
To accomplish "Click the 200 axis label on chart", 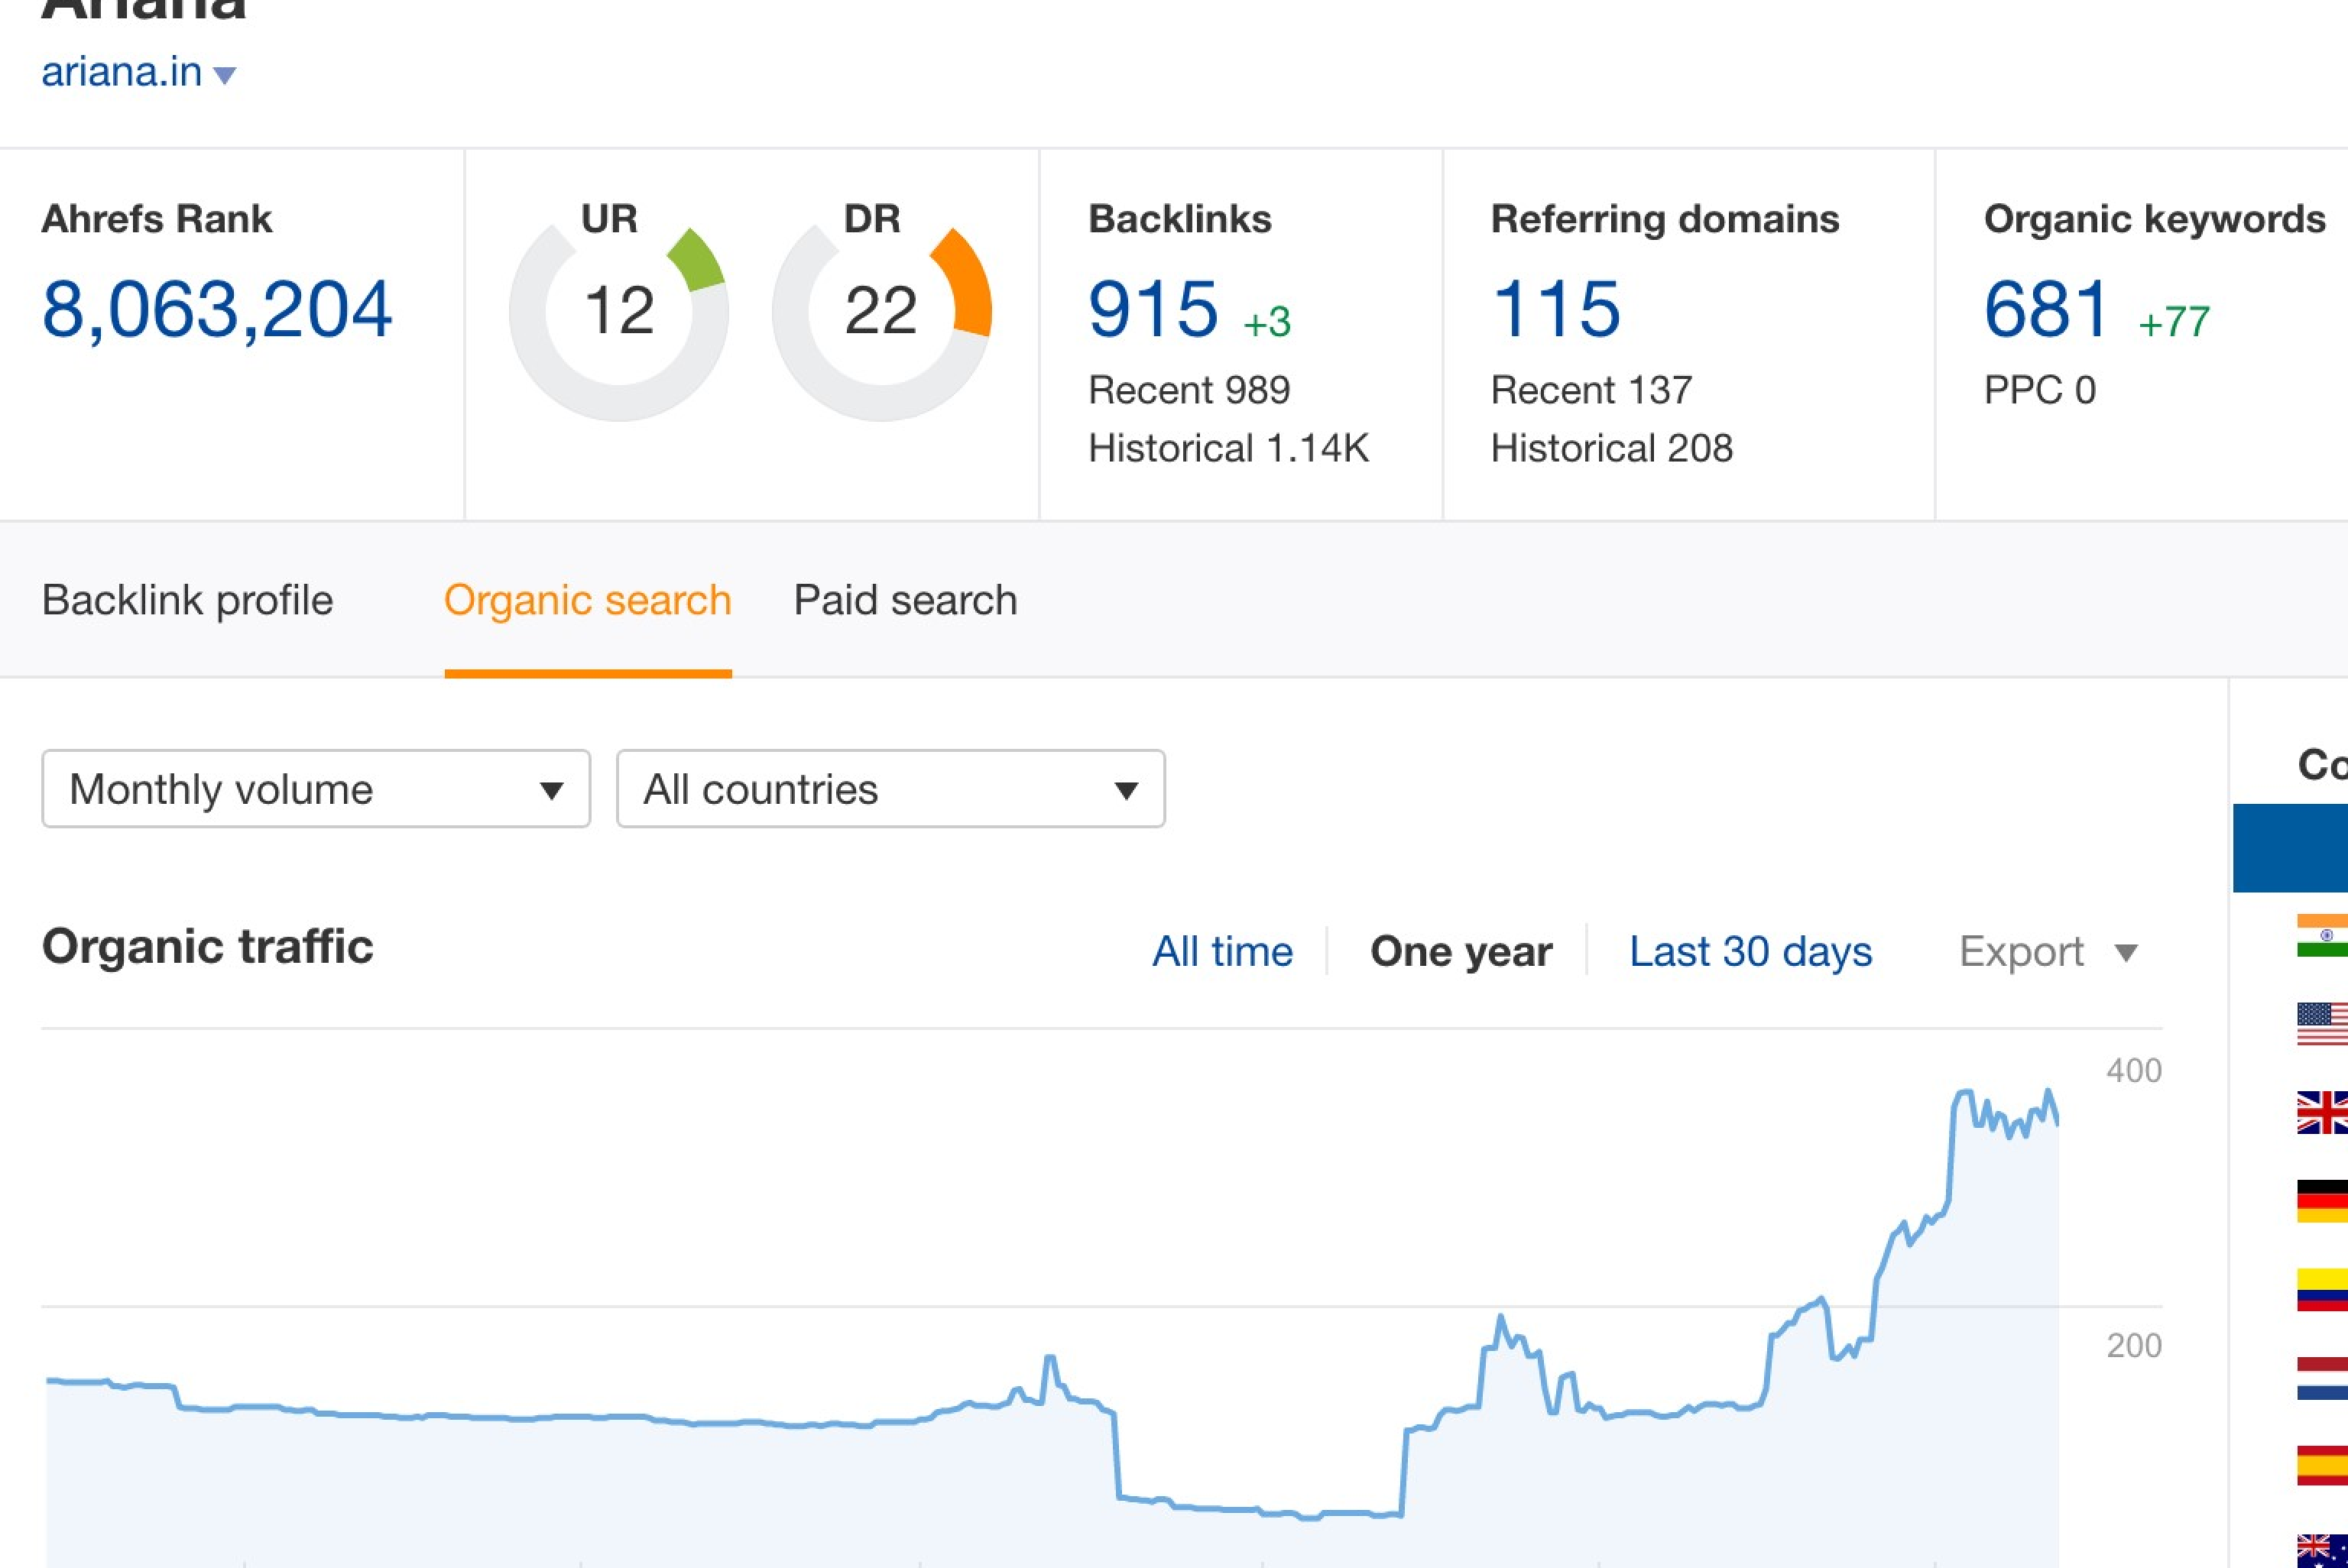I will coord(2133,1346).
